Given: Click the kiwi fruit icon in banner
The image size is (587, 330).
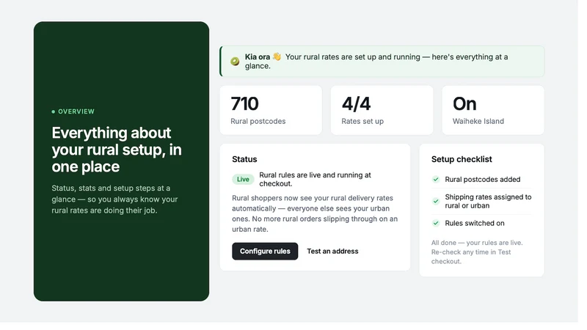Looking at the screenshot, I should (x=235, y=61).
